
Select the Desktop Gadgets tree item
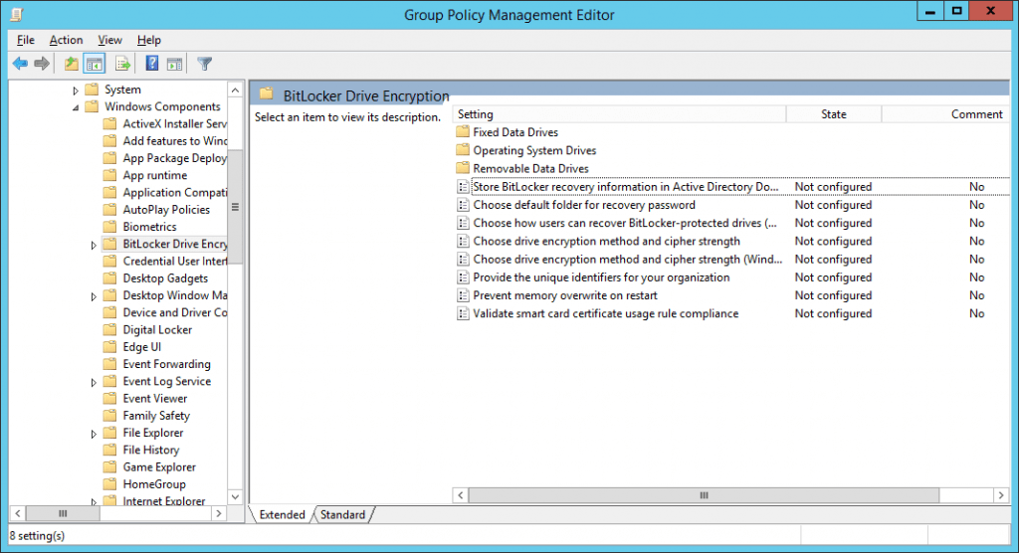coord(165,278)
